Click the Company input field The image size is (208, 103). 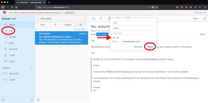coord(133,33)
